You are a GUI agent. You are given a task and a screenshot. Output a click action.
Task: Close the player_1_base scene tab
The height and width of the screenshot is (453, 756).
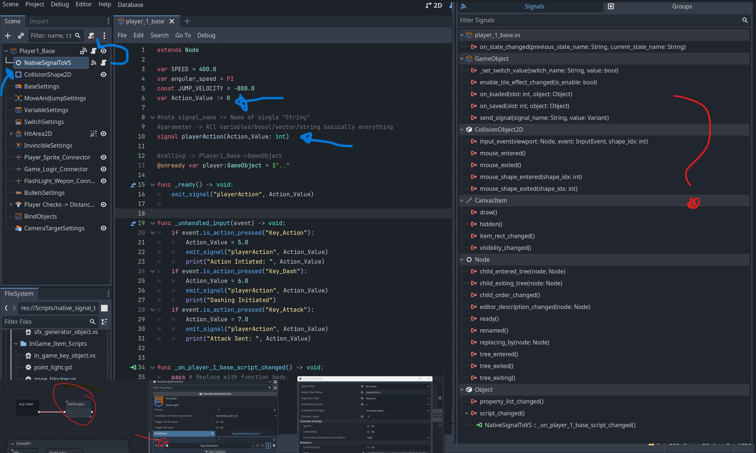(x=172, y=21)
